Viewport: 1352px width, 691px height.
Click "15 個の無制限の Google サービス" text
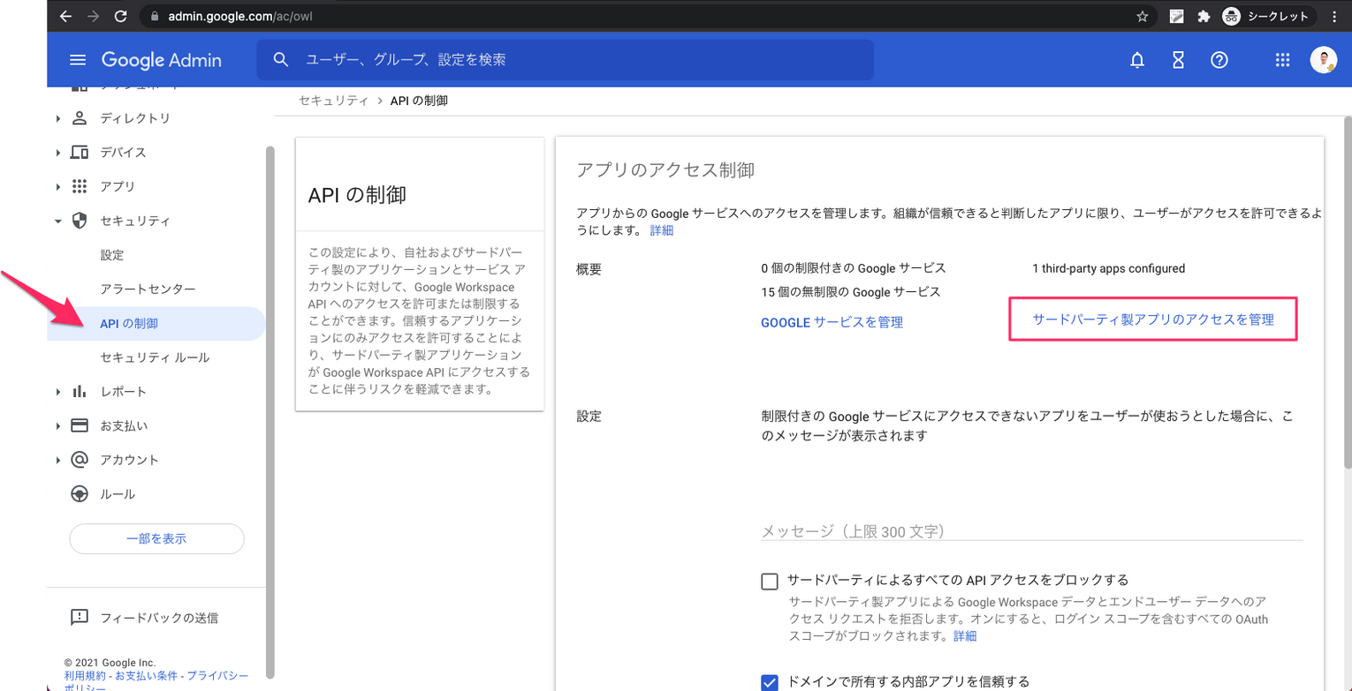pyautogui.click(x=850, y=291)
